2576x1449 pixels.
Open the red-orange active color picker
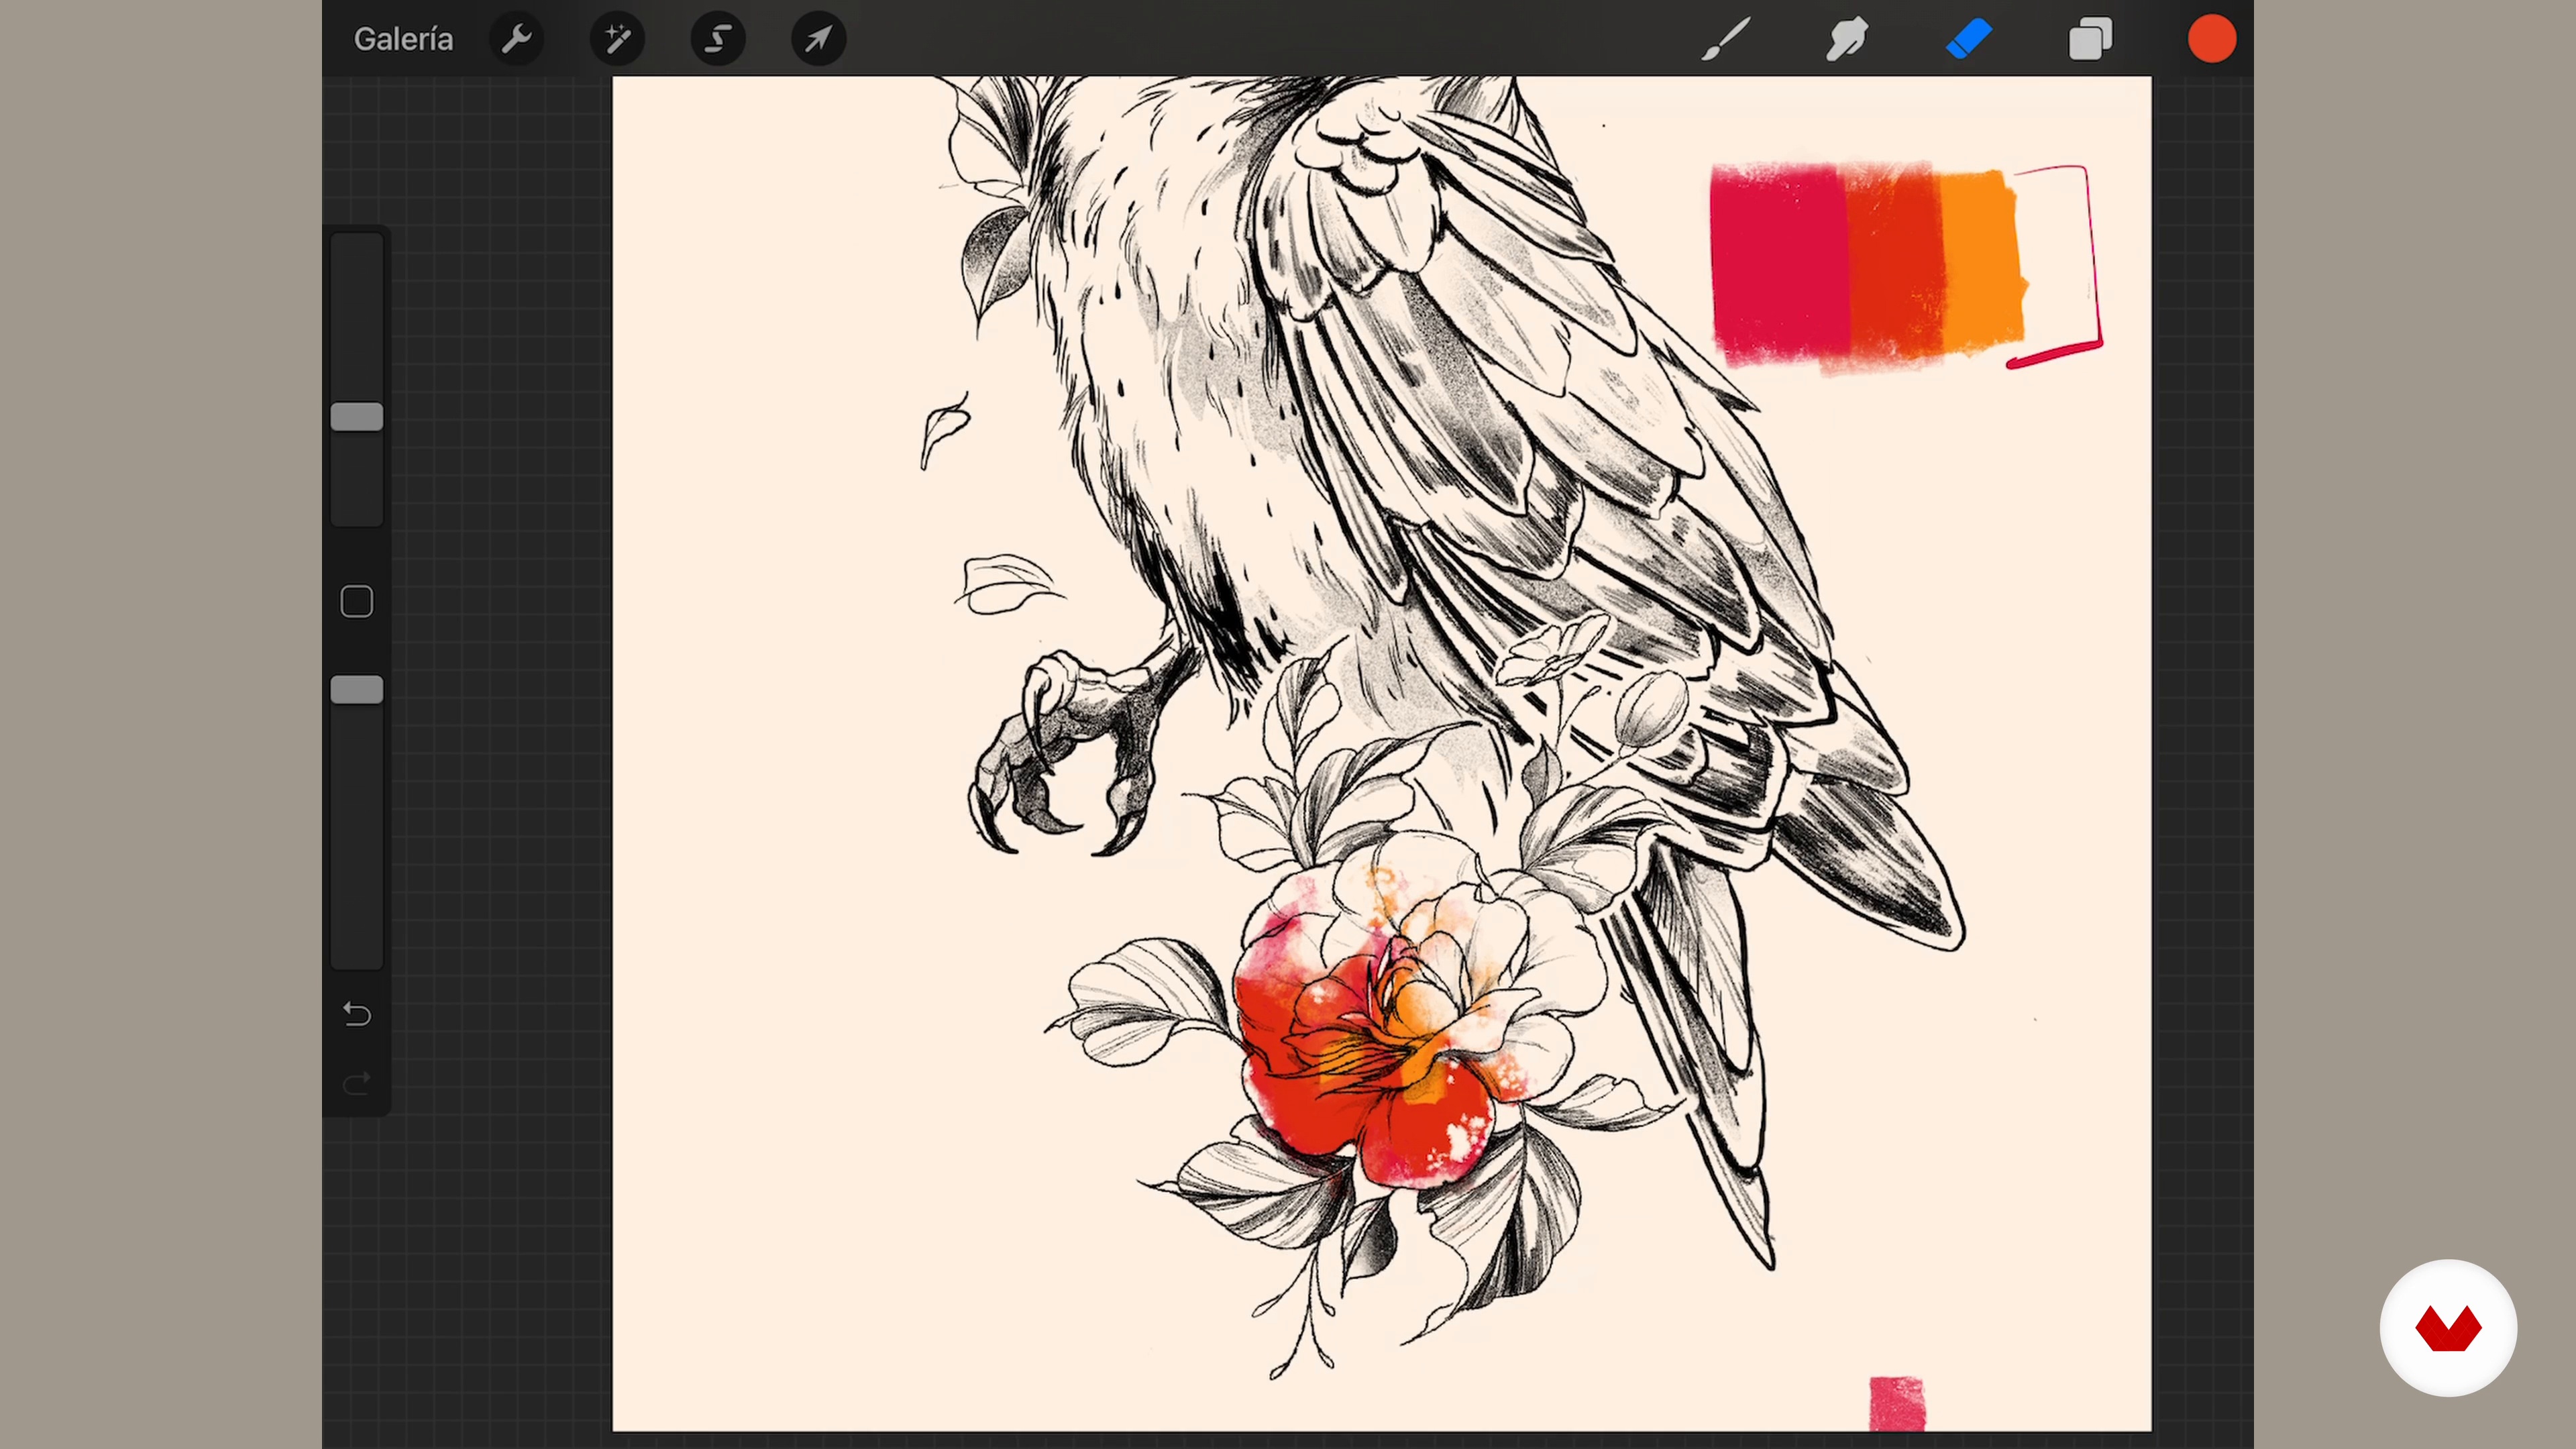[x=2212, y=39]
